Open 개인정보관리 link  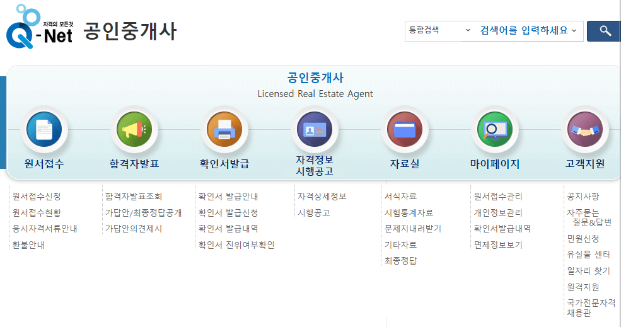tap(498, 212)
